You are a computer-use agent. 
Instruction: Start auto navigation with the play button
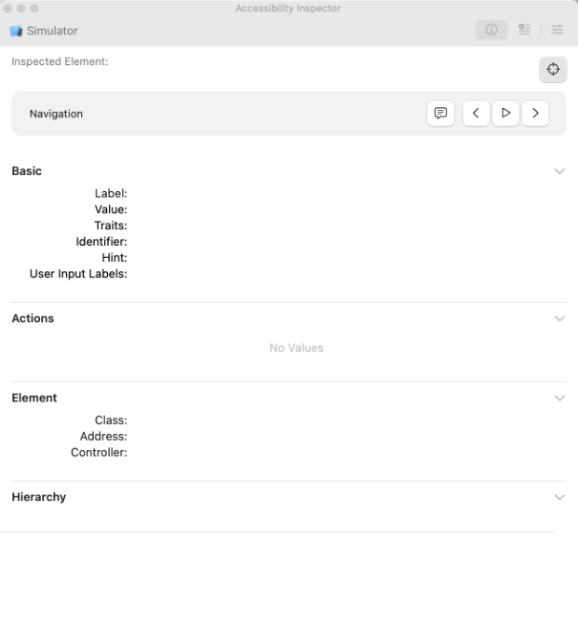pyautogui.click(x=505, y=113)
